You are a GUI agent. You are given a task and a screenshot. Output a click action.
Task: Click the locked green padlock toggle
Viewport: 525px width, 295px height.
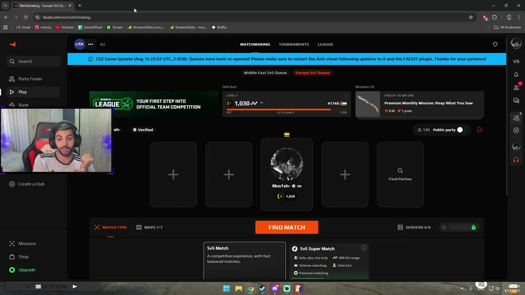[473, 227]
